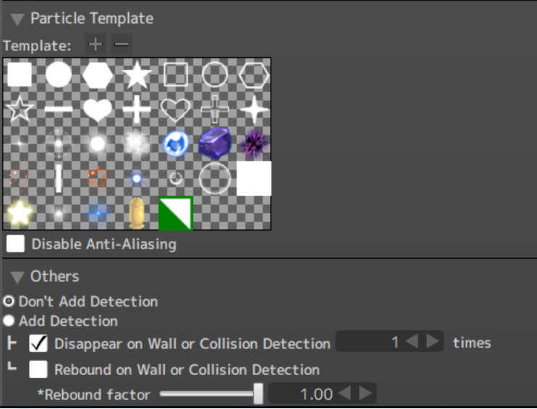
Task: Click the Rebound factor slider handle
Action: coord(258,394)
